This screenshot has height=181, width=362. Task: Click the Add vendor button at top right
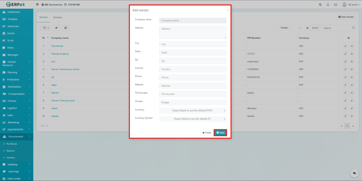coord(346,17)
